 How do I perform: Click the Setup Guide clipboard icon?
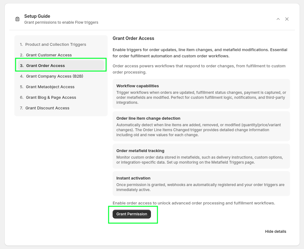coord(17,19)
